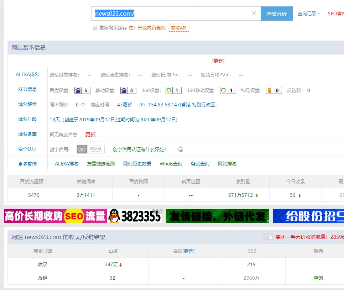Click the red [更新] link under 网站基本信息
The image size is (344, 290).
(218, 61)
